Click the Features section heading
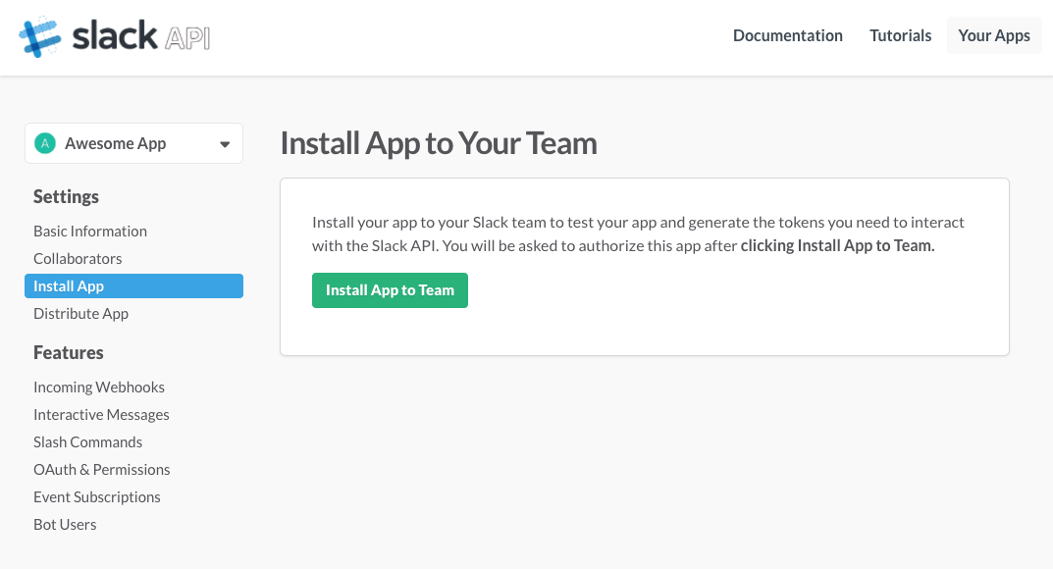Viewport: 1053px width, 569px height. [69, 352]
